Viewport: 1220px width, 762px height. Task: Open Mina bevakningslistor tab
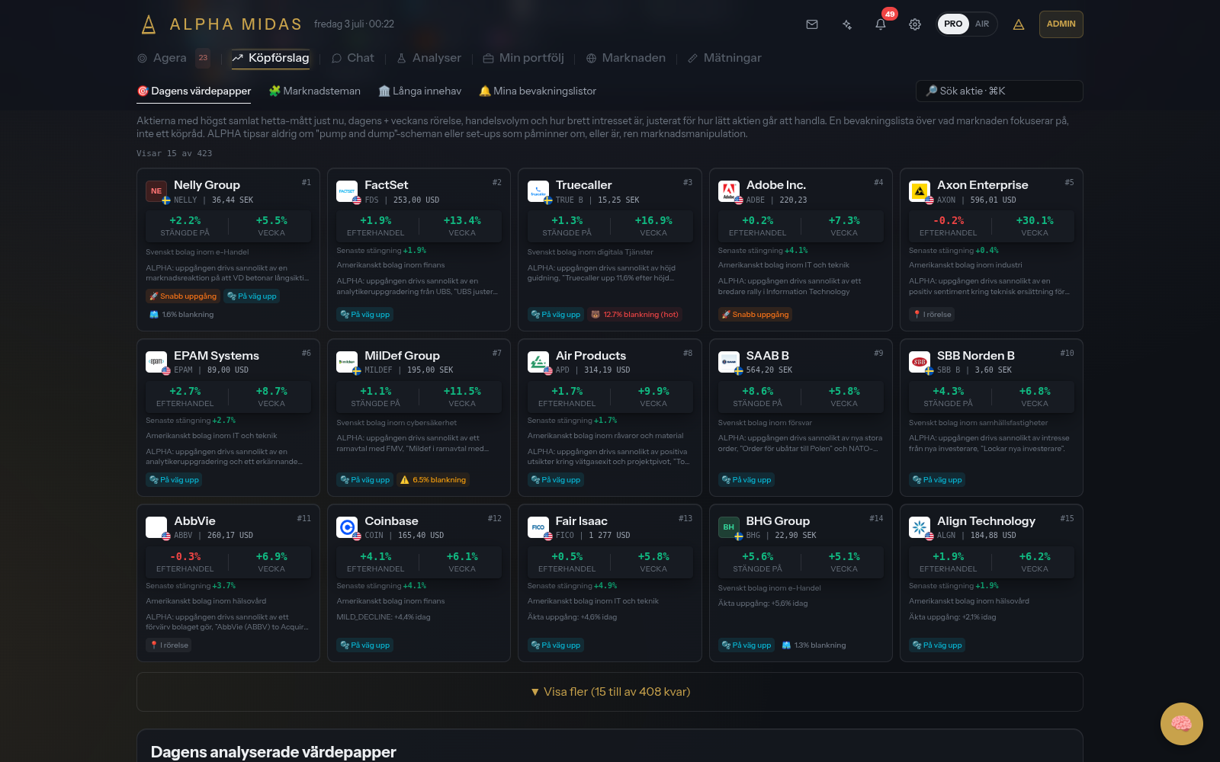tap(538, 91)
